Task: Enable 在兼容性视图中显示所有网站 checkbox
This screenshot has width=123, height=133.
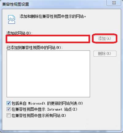Action: point(9,116)
